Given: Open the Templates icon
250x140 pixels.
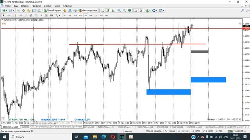Looking at the screenshot, I should (161, 10).
